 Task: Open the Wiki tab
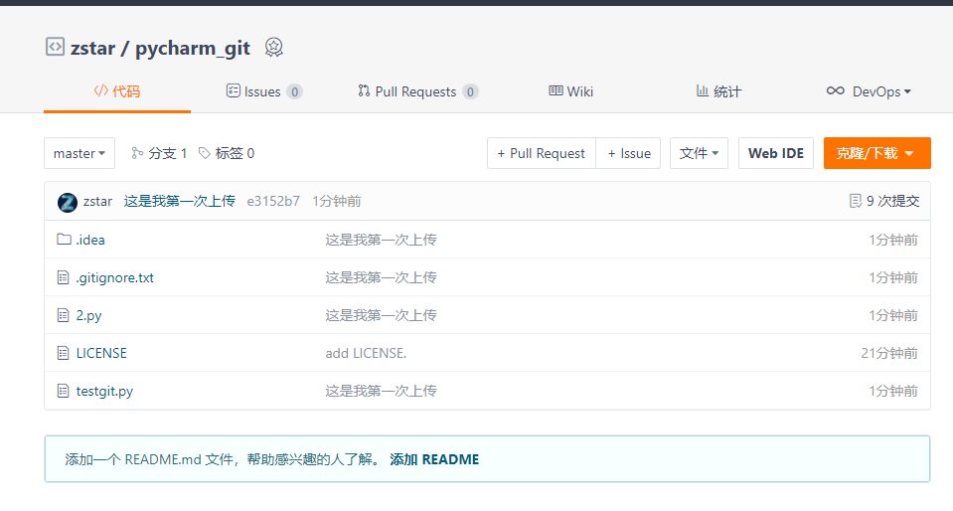[x=570, y=91]
